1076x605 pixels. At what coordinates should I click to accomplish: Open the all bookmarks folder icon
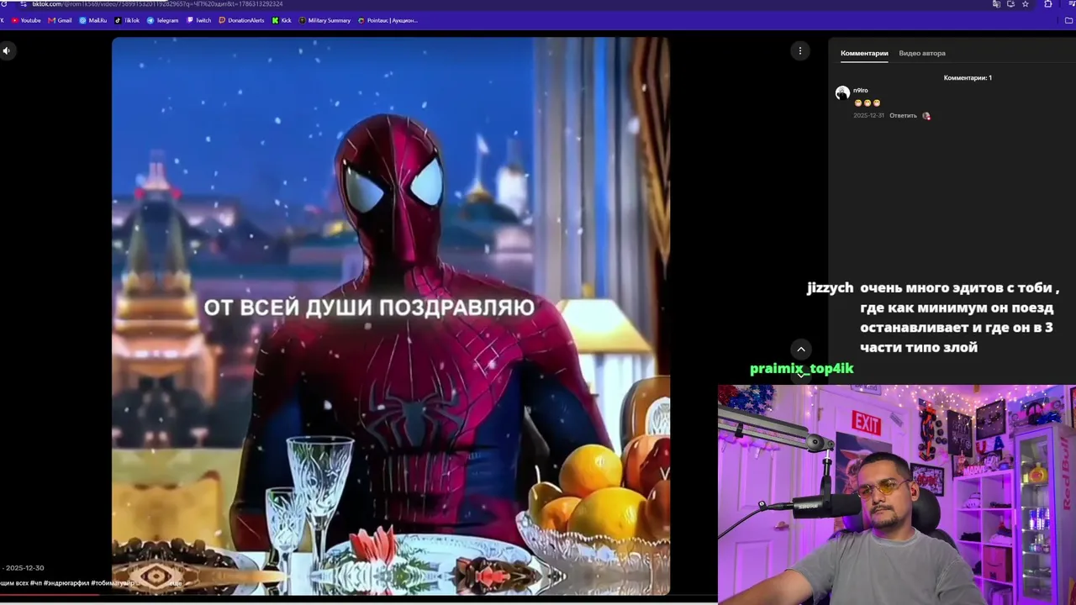tap(1069, 20)
